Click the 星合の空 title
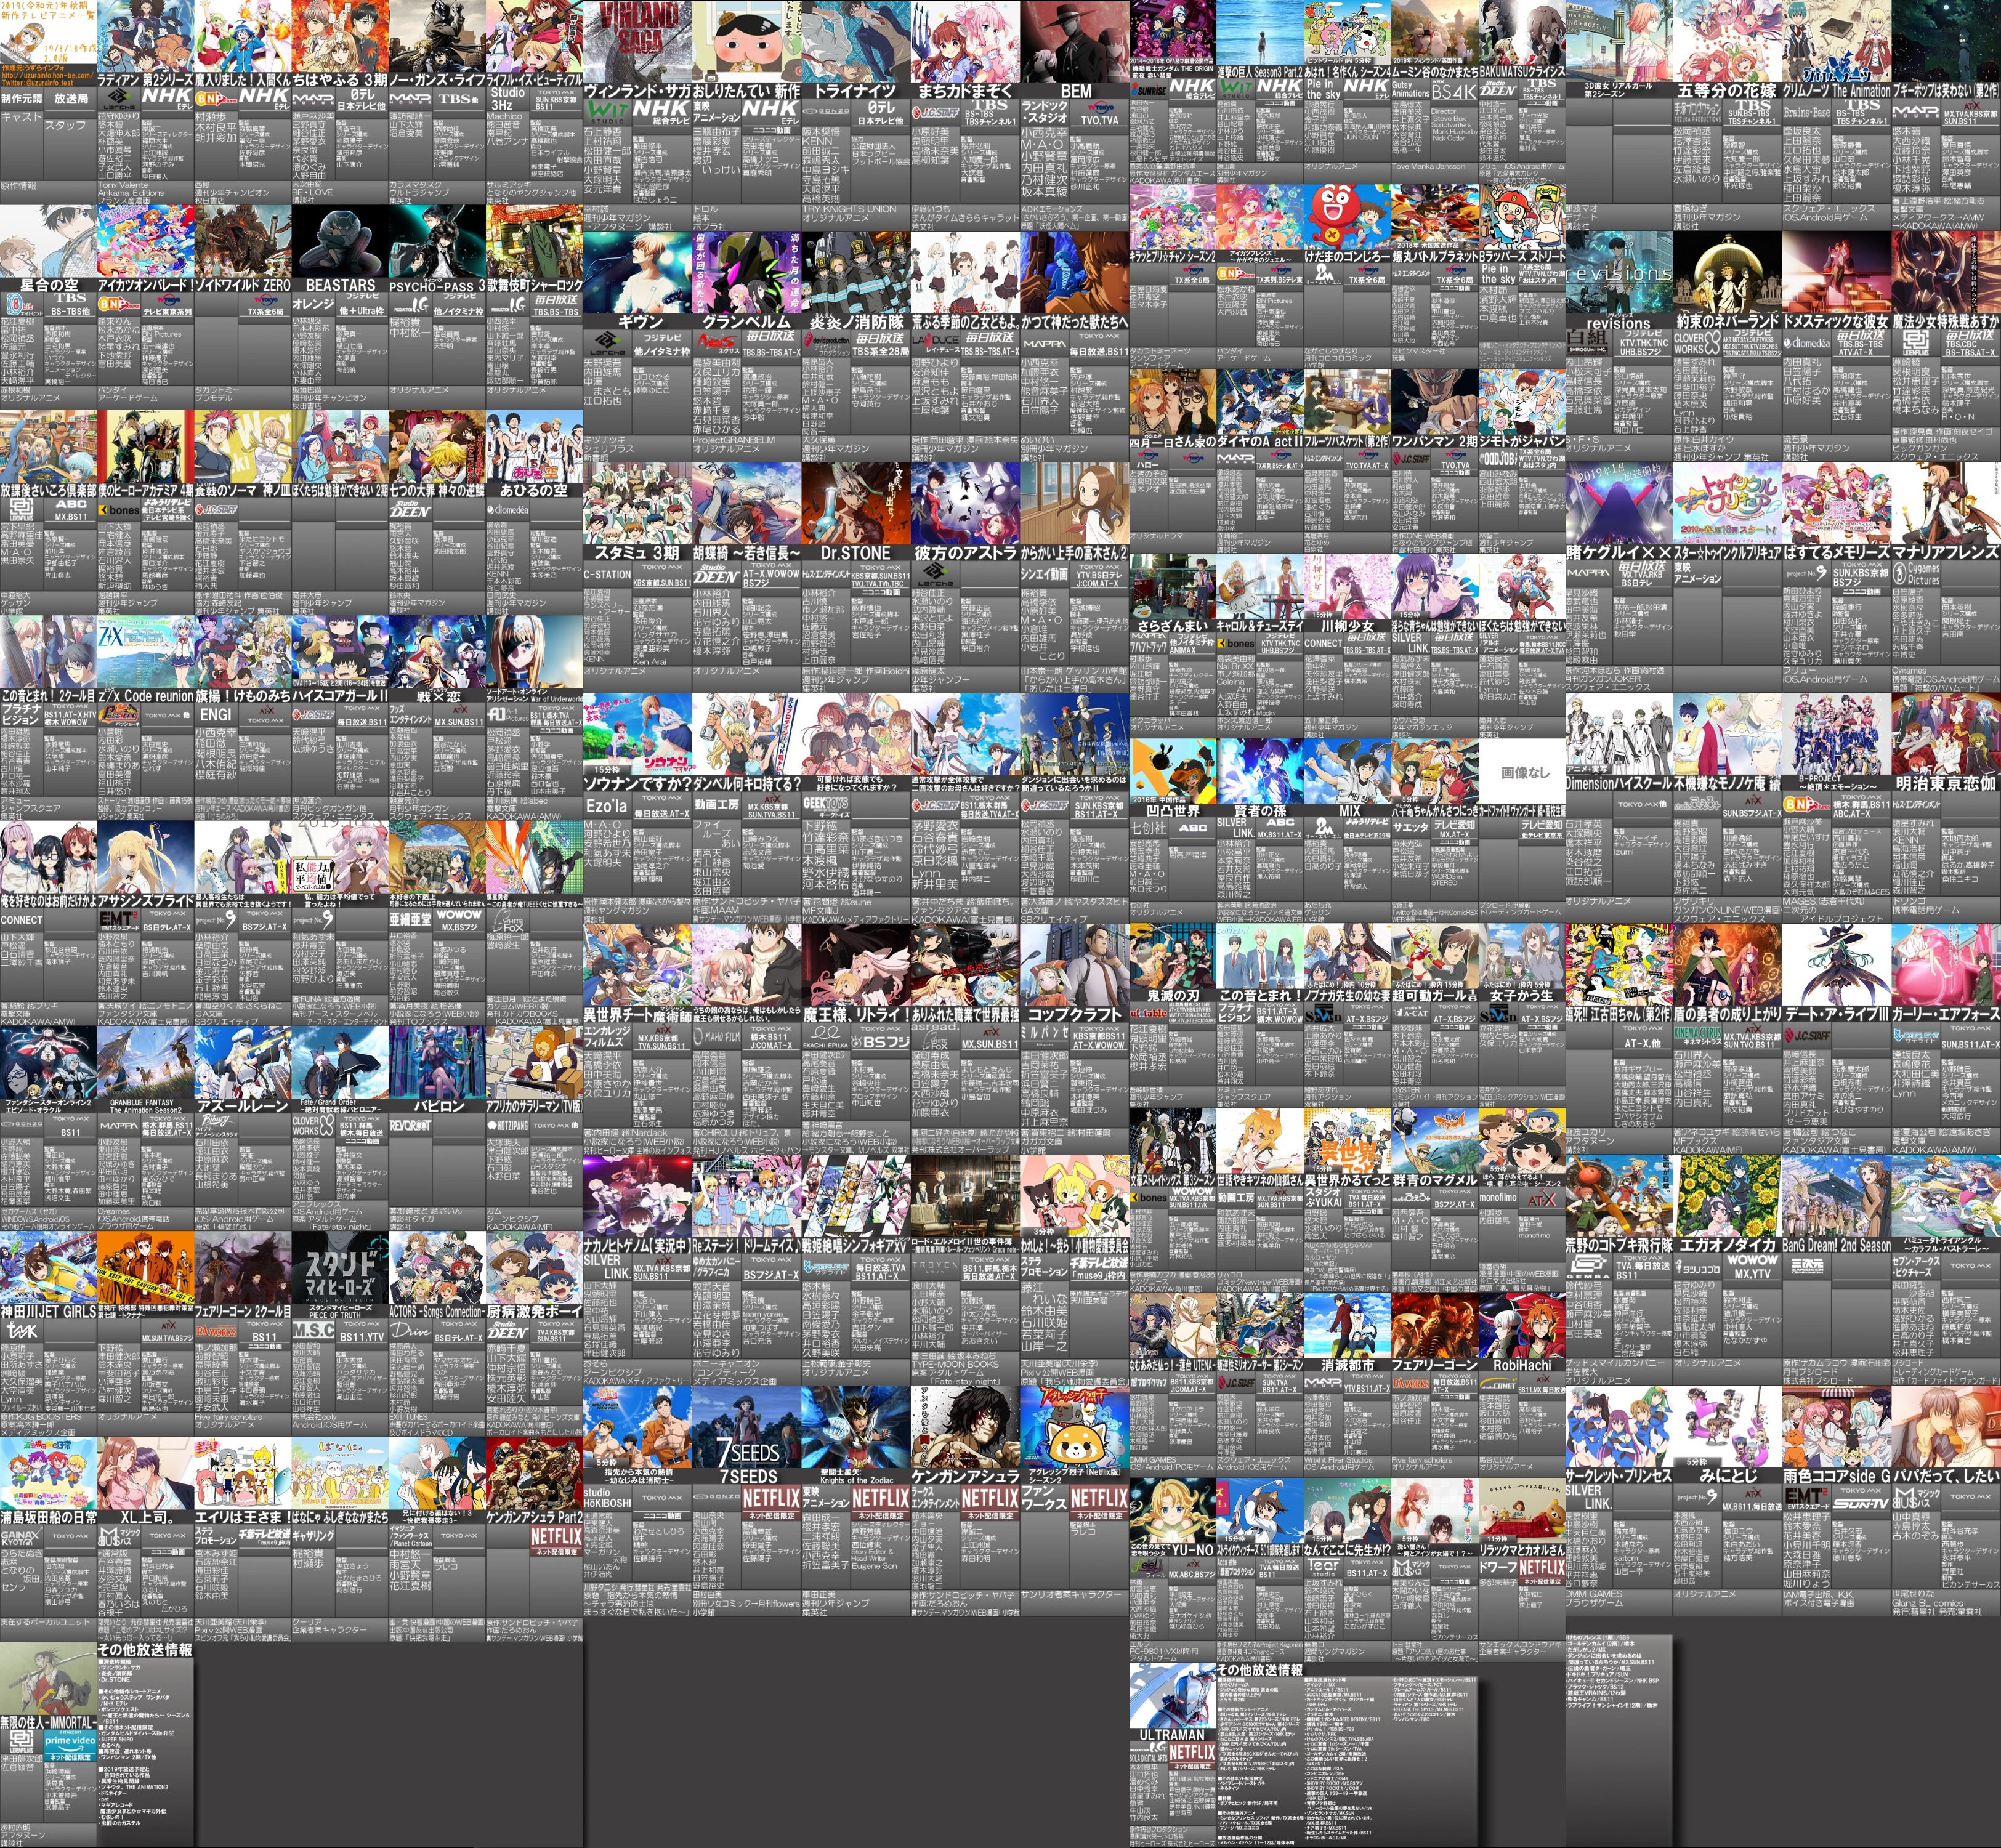Viewport: 2001px width, 1848px height. pyautogui.click(x=49, y=285)
